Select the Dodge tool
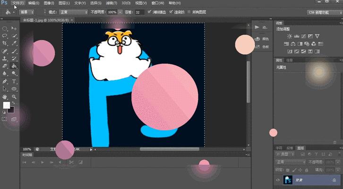This screenshot has height=189, width=343. 14,73
